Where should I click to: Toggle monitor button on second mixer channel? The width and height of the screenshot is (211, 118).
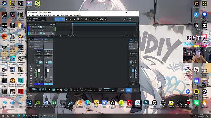click(50, 62)
